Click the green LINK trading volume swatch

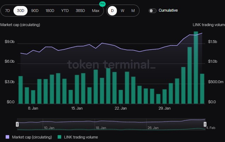point(59,137)
